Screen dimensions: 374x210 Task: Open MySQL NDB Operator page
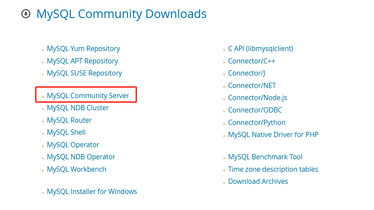tap(81, 157)
